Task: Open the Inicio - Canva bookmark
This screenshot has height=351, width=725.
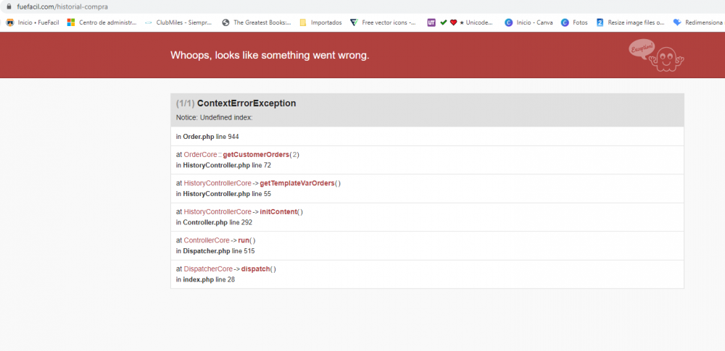Action: tap(529, 22)
